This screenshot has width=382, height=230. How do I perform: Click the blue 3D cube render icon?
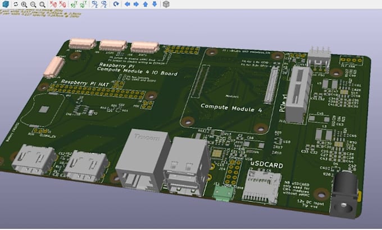6,4
